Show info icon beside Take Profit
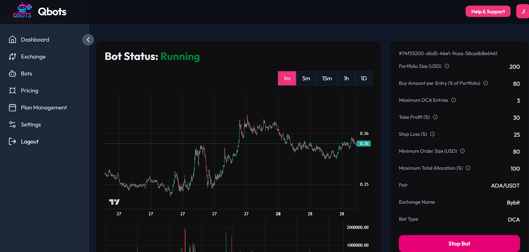 (435, 117)
